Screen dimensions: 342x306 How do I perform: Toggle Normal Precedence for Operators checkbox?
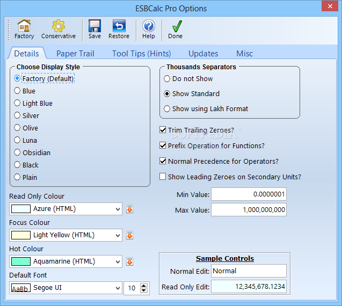[163, 161]
